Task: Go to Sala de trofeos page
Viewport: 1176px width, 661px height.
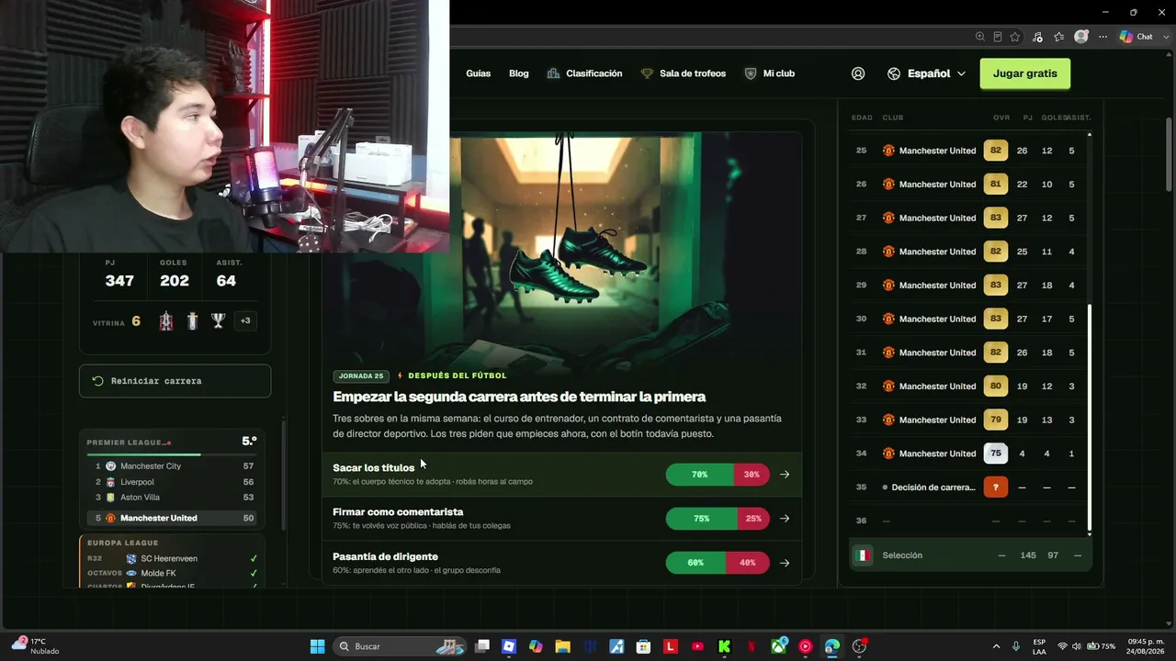Action: tap(684, 73)
